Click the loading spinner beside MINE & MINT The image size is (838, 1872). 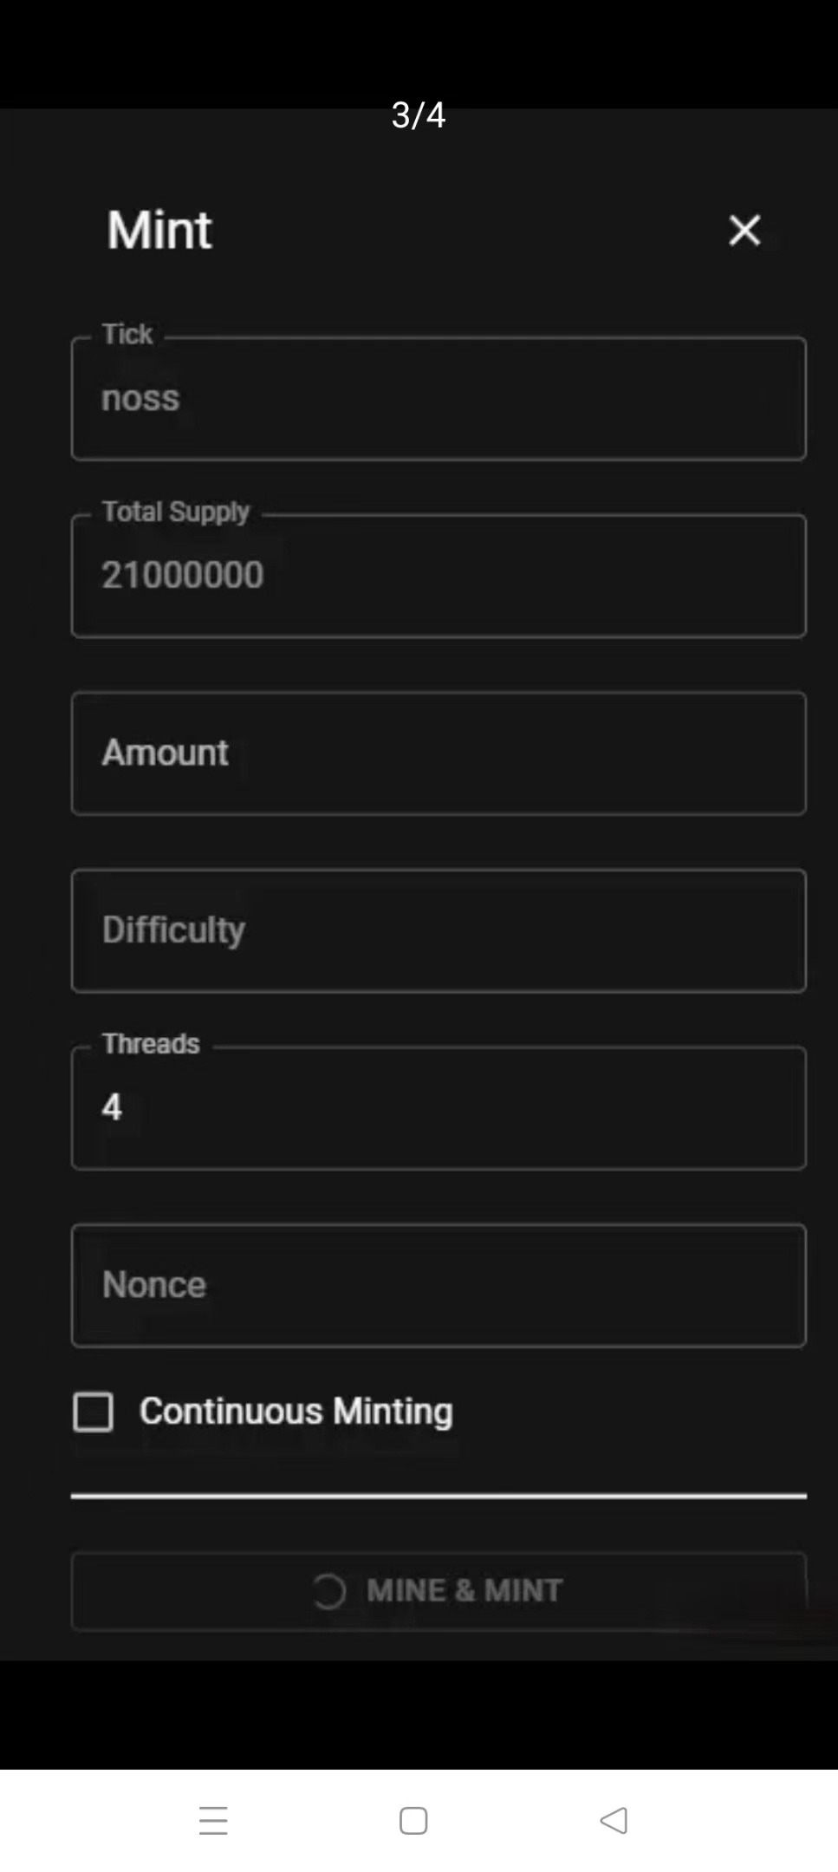[x=328, y=1591]
